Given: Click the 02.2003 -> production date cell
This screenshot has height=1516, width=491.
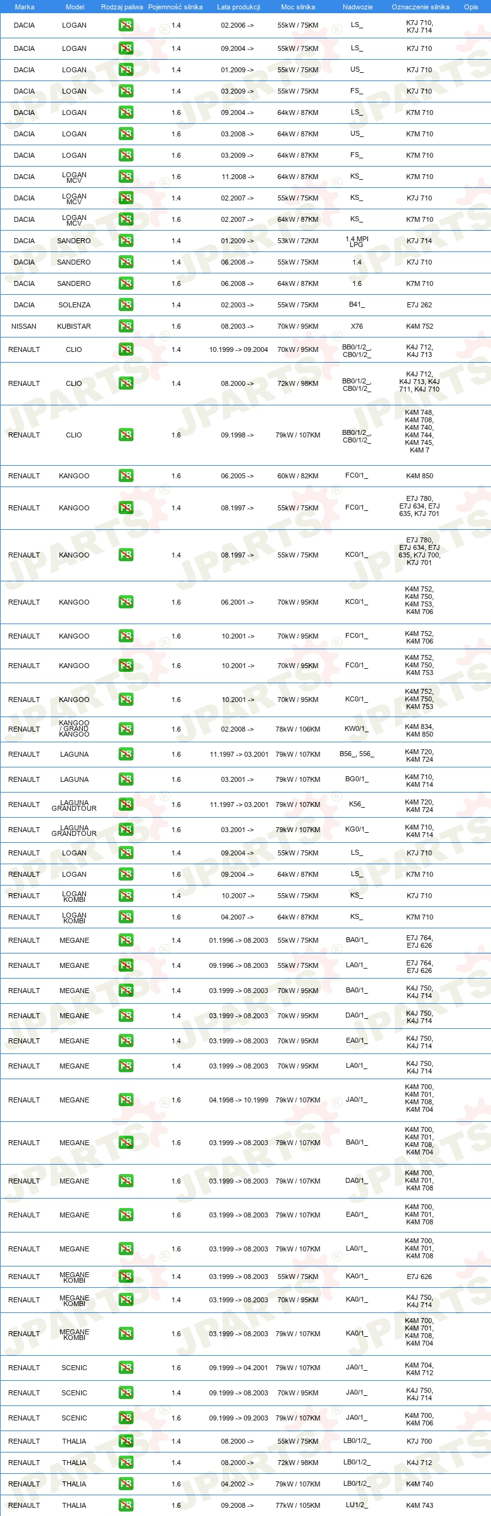Looking at the screenshot, I should point(237,305).
